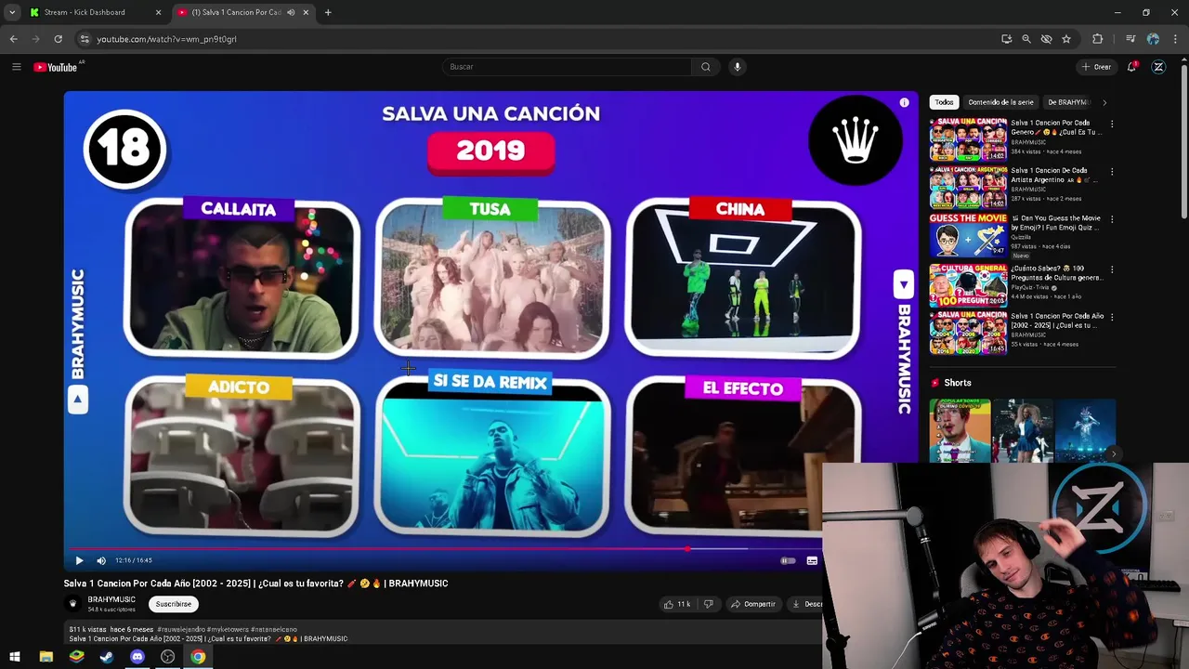Open the Cultura General quiz thumbnail
Viewport: 1189px width, 669px height.
[x=968, y=285]
